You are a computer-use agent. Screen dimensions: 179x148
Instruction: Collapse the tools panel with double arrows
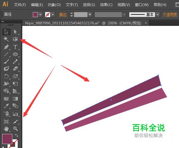[x=3, y=21]
